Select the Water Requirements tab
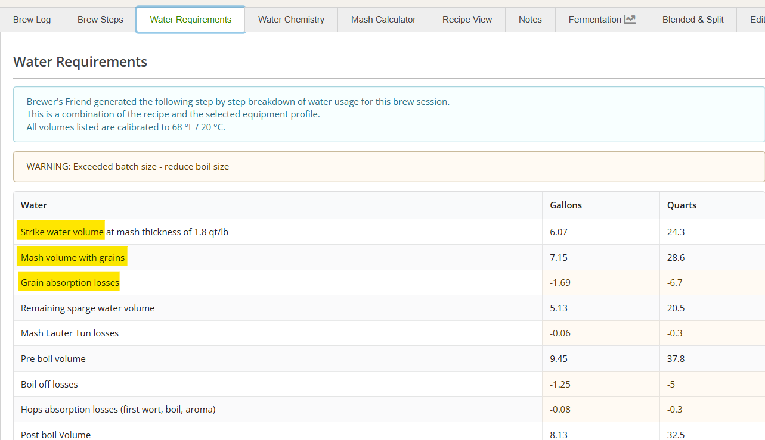Viewport: 765px width, 440px height. coord(190,20)
